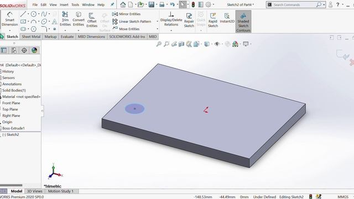Viewport: 354px width, 199px height.
Task: Switch to the Markup tab
Action: [50, 36]
